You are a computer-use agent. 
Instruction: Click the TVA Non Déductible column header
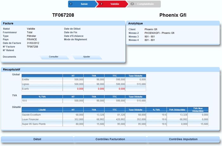[198, 110]
